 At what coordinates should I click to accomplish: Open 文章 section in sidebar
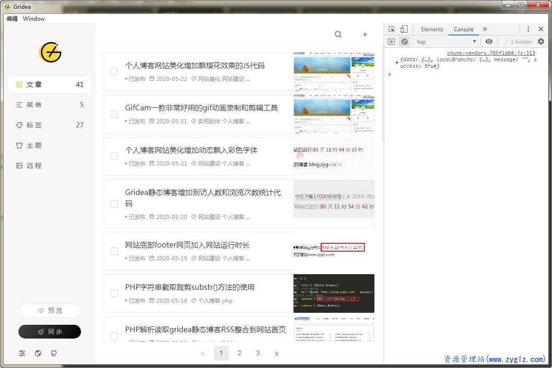[50, 85]
